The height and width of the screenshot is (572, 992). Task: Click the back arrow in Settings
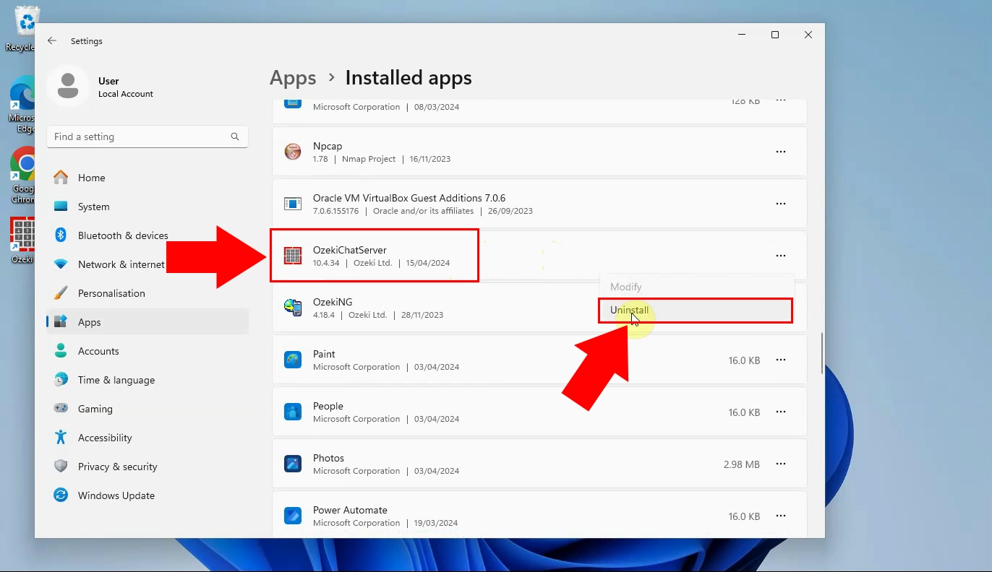click(52, 41)
